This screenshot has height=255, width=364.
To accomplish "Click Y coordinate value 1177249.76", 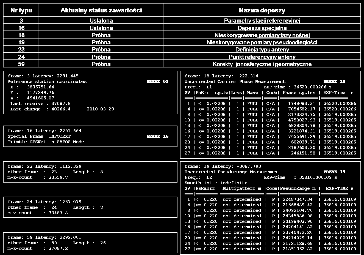I will (x=40, y=93).
